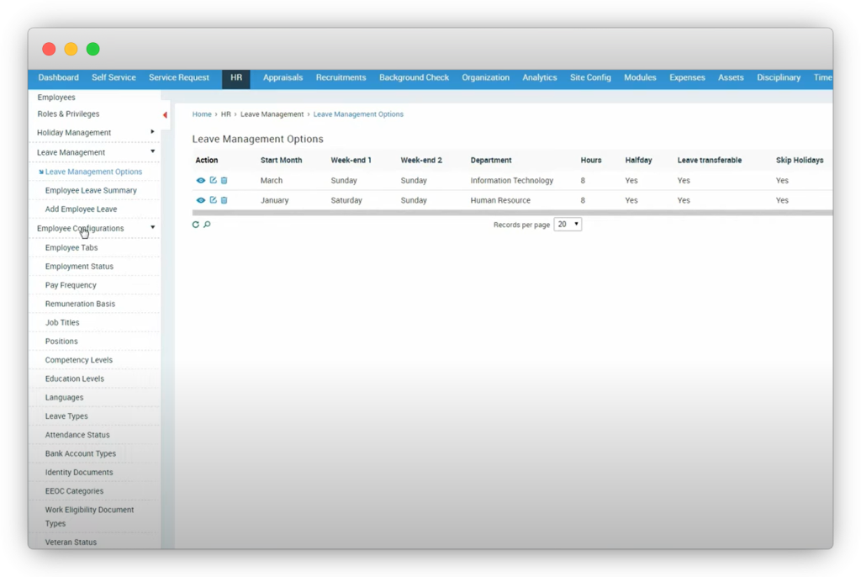Click the edit icon for Information Technology row

213,180
